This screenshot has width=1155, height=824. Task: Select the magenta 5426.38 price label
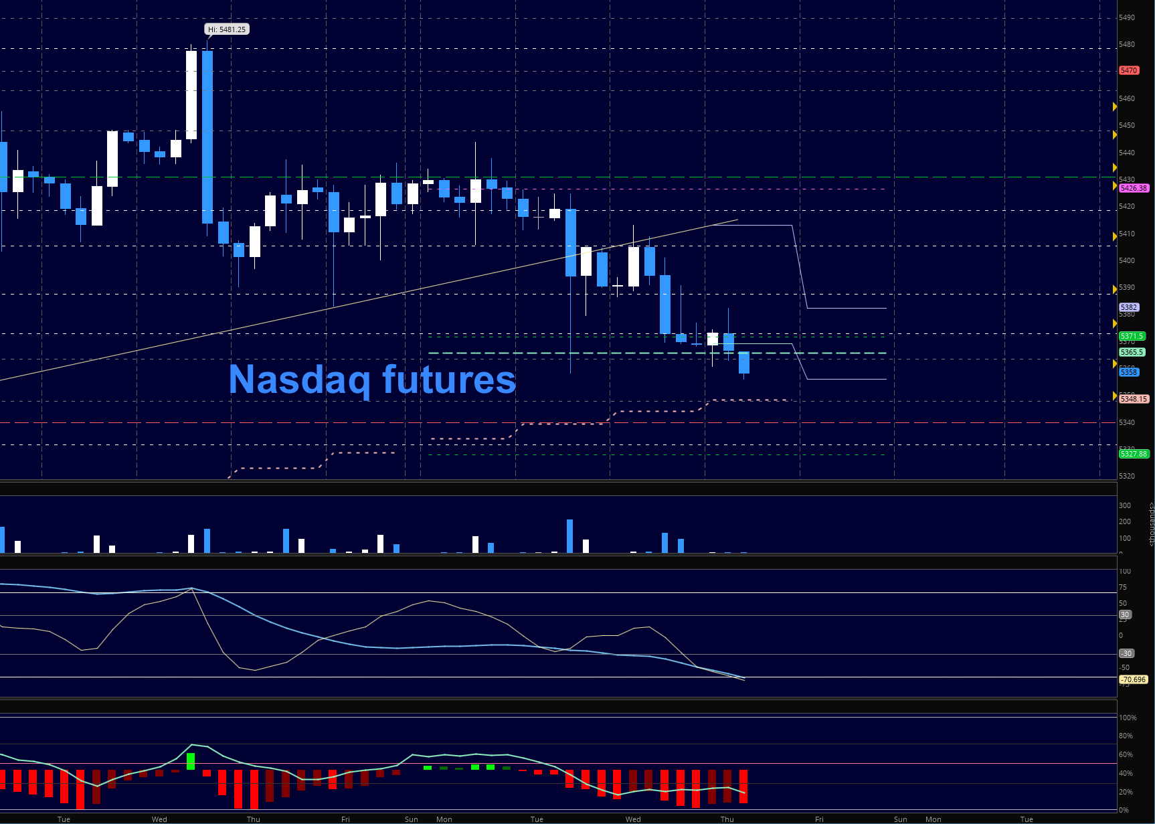coord(1134,188)
